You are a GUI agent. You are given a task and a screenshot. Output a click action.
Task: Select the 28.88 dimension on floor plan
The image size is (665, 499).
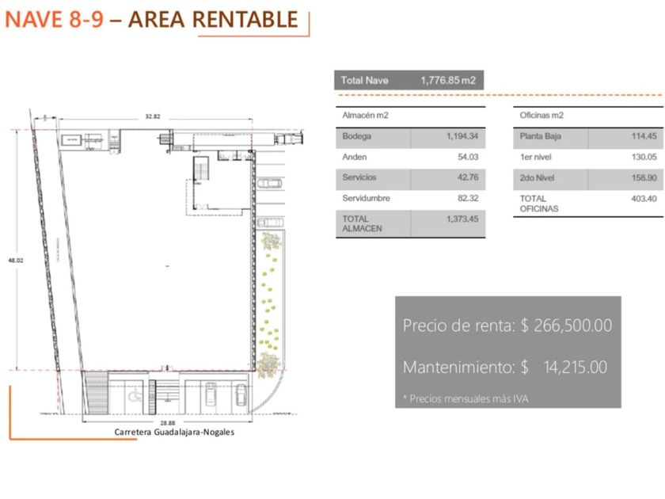168,423
